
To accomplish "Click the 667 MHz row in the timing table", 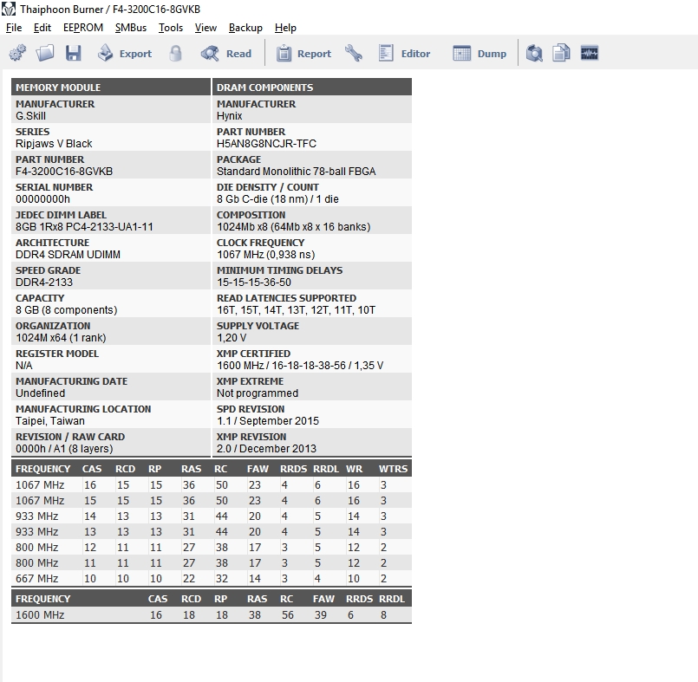I will click(212, 578).
